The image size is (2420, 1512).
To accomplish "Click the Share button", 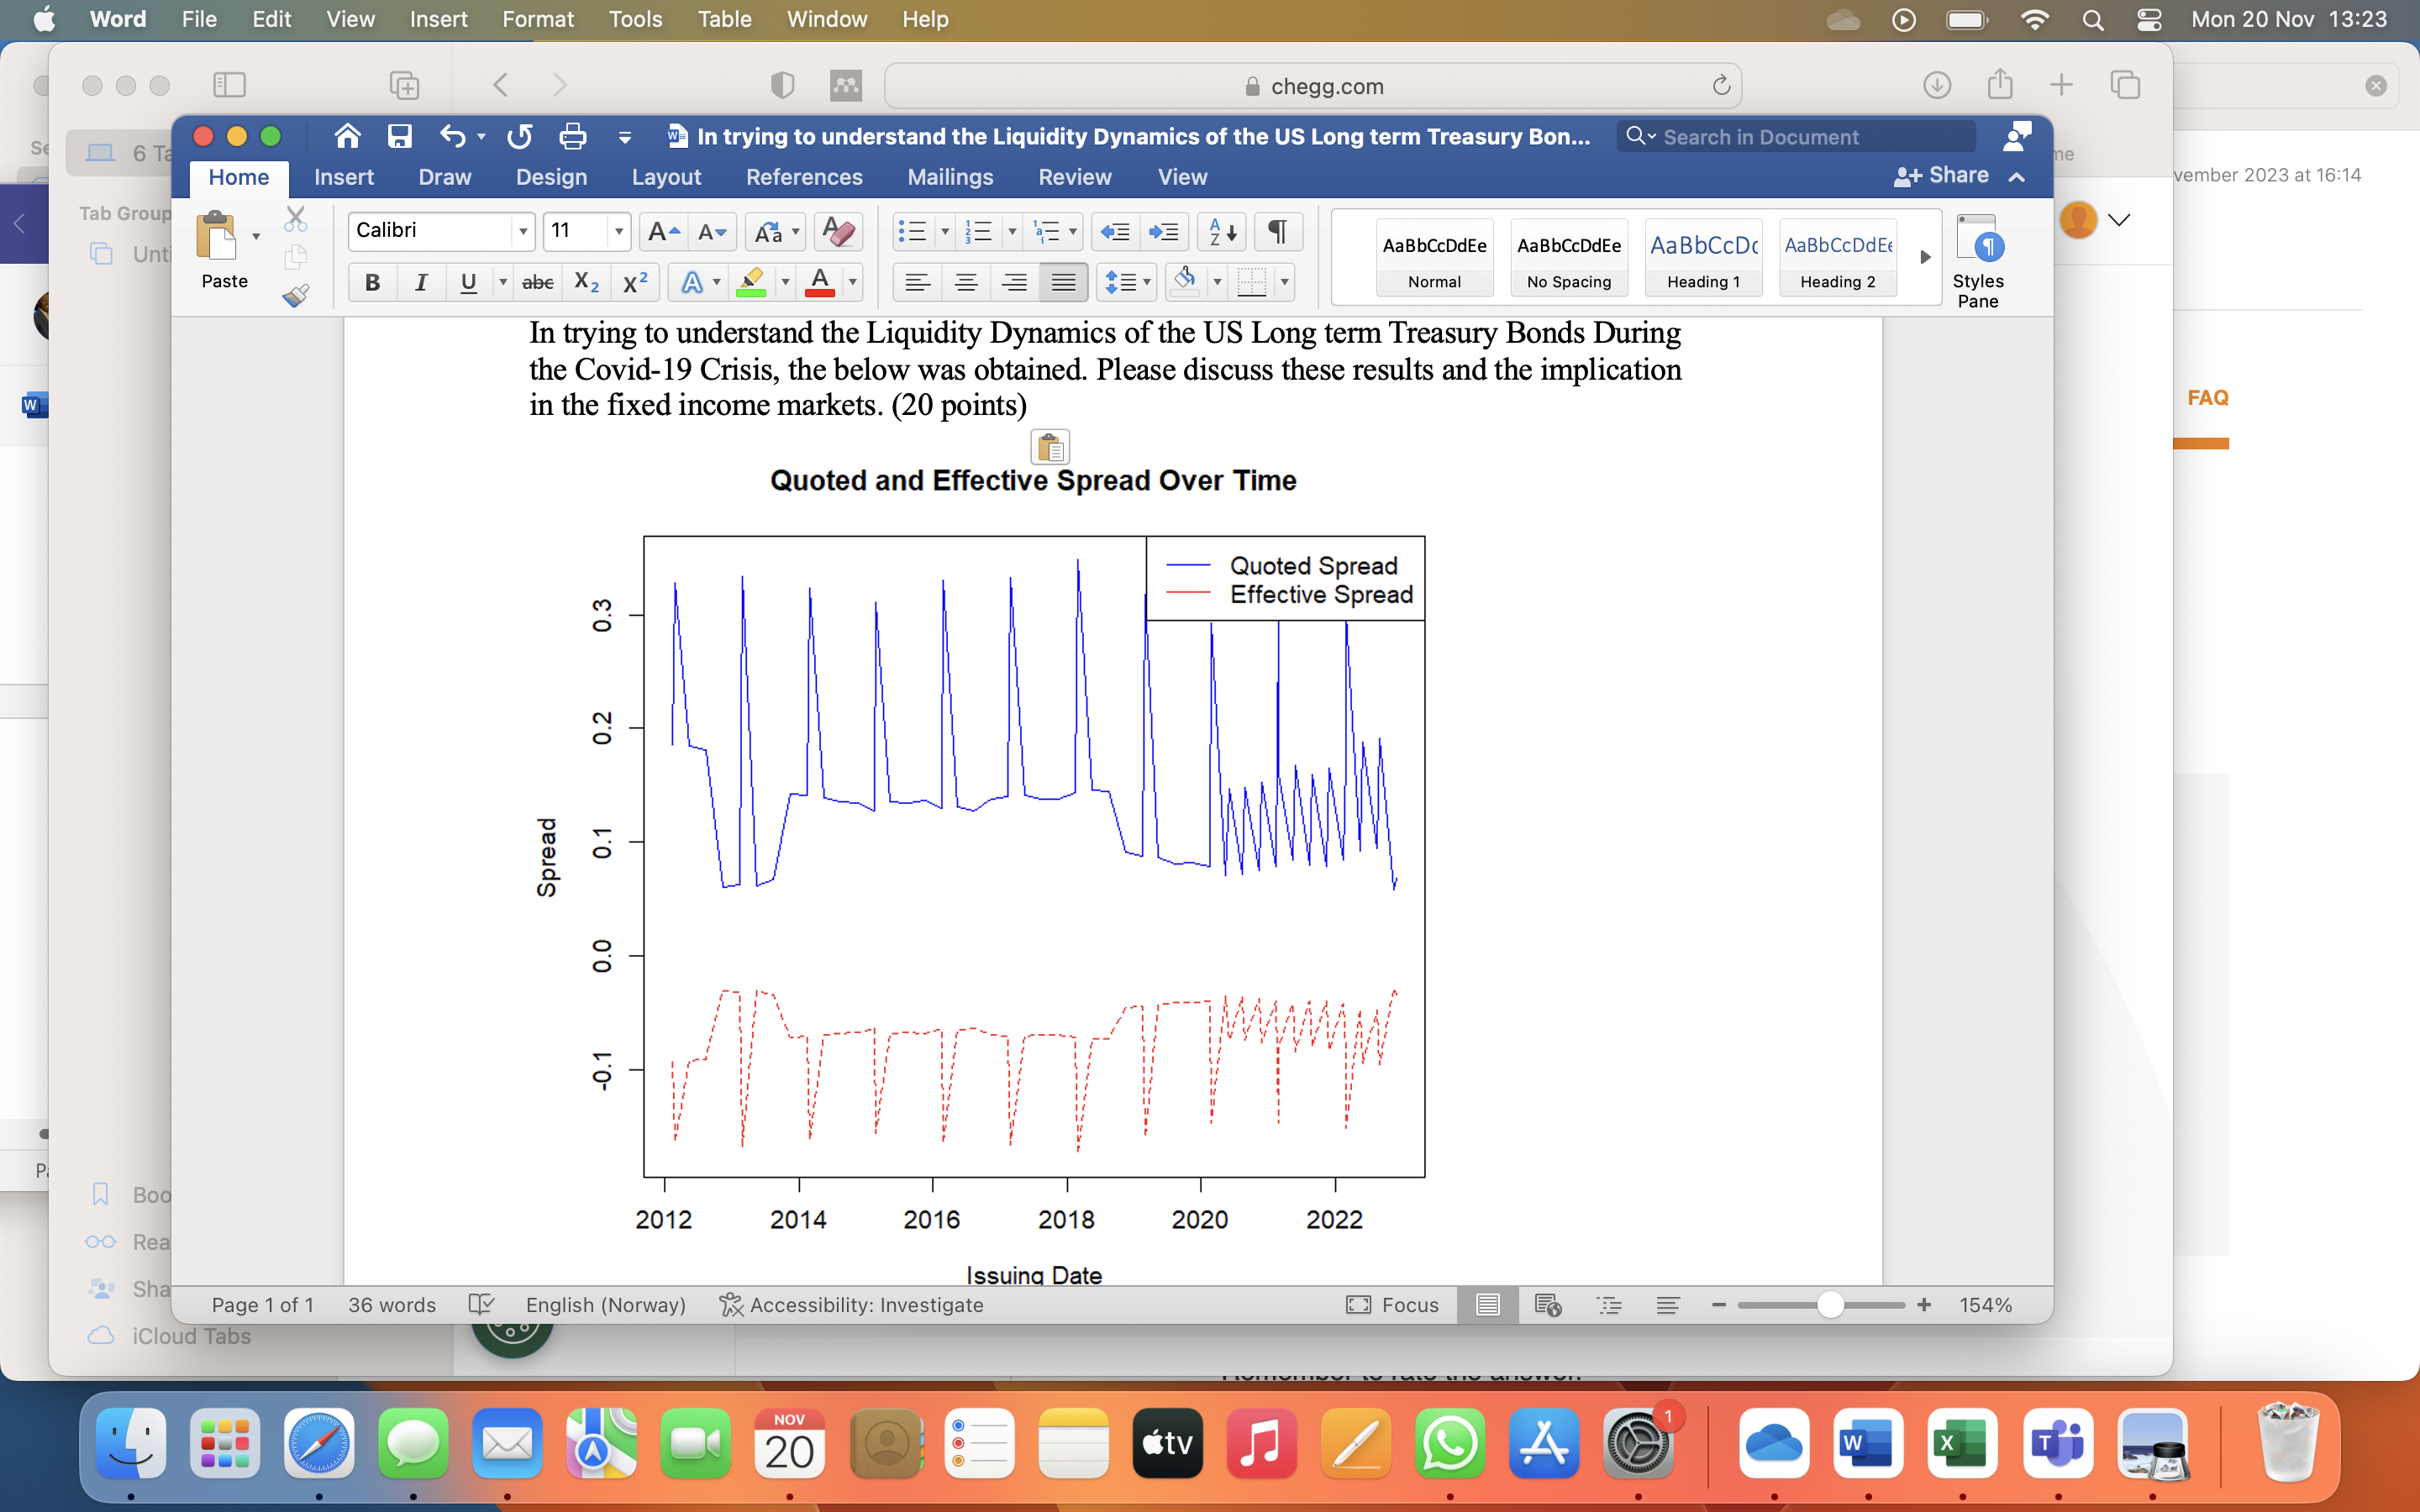I will (1941, 176).
